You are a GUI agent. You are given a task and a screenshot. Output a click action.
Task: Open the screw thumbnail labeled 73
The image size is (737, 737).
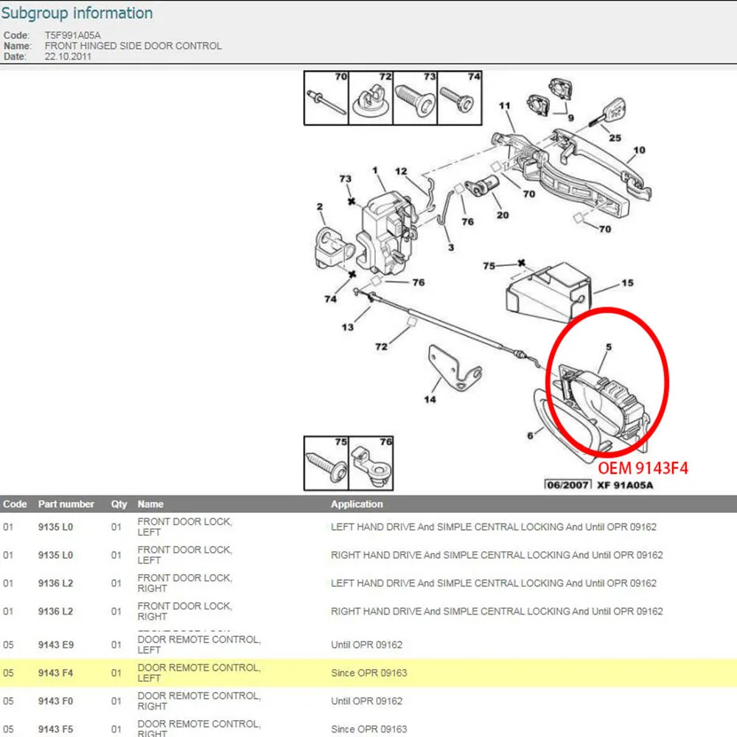click(x=415, y=98)
